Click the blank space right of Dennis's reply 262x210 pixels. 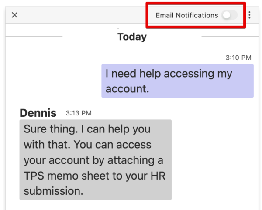pyautogui.click(x=214, y=160)
